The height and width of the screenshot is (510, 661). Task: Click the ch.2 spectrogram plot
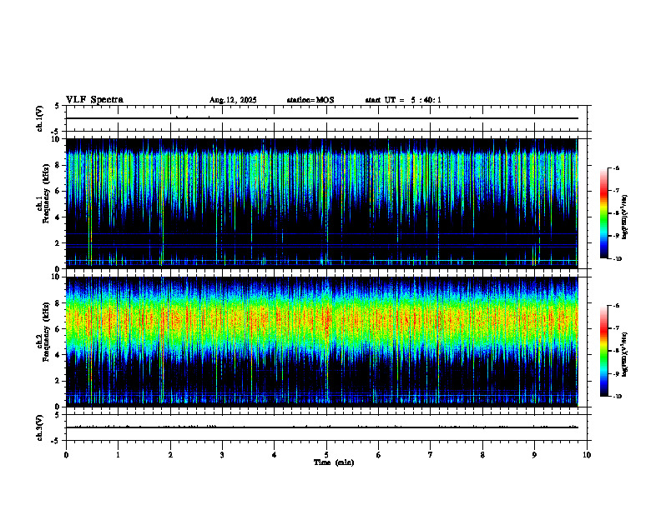tap(321, 342)
